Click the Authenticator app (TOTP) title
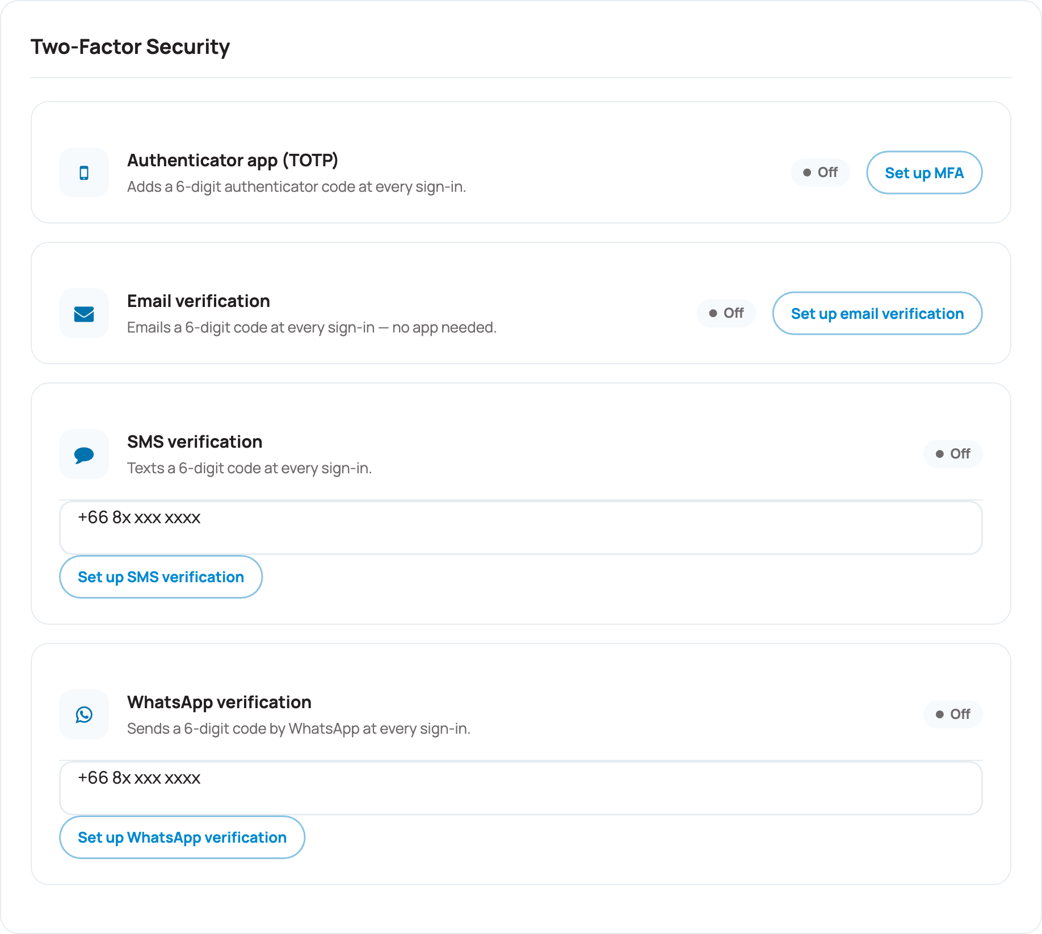This screenshot has height=934, width=1042. (233, 160)
